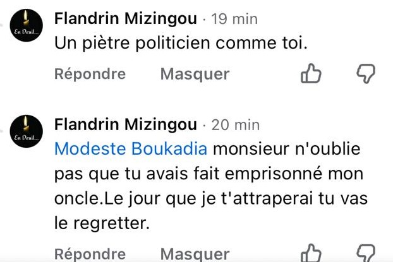
Task: Hide the 20 min comment with Masquer
Action: (x=195, y=254)
